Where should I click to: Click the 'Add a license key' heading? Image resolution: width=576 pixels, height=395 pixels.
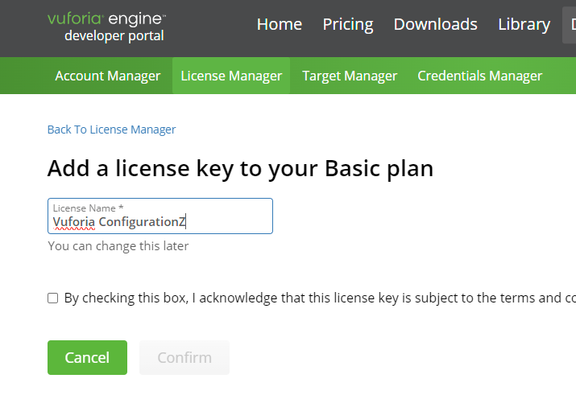click(x=240, y=169)
